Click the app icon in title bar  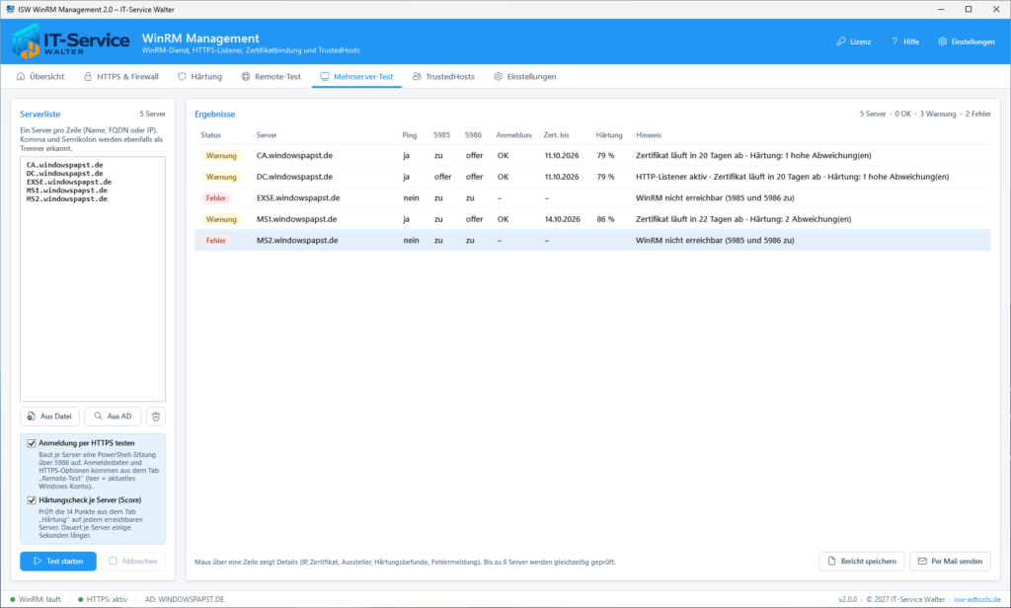10,9
